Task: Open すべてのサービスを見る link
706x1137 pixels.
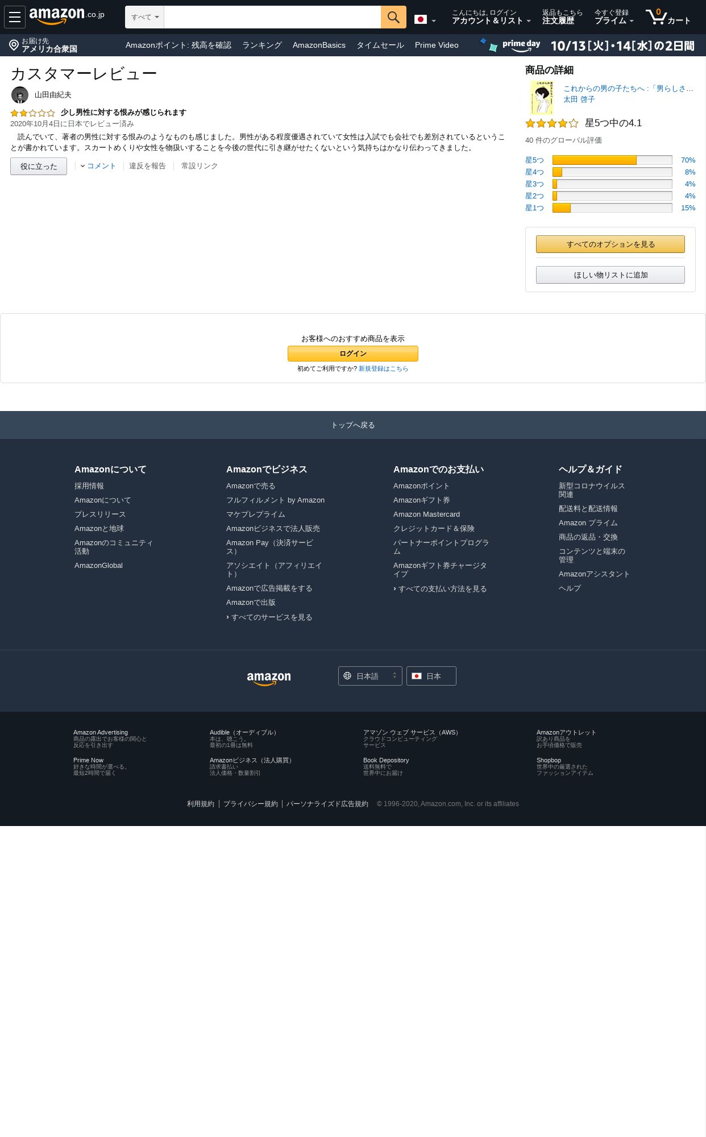Action: tap(271, 617)
